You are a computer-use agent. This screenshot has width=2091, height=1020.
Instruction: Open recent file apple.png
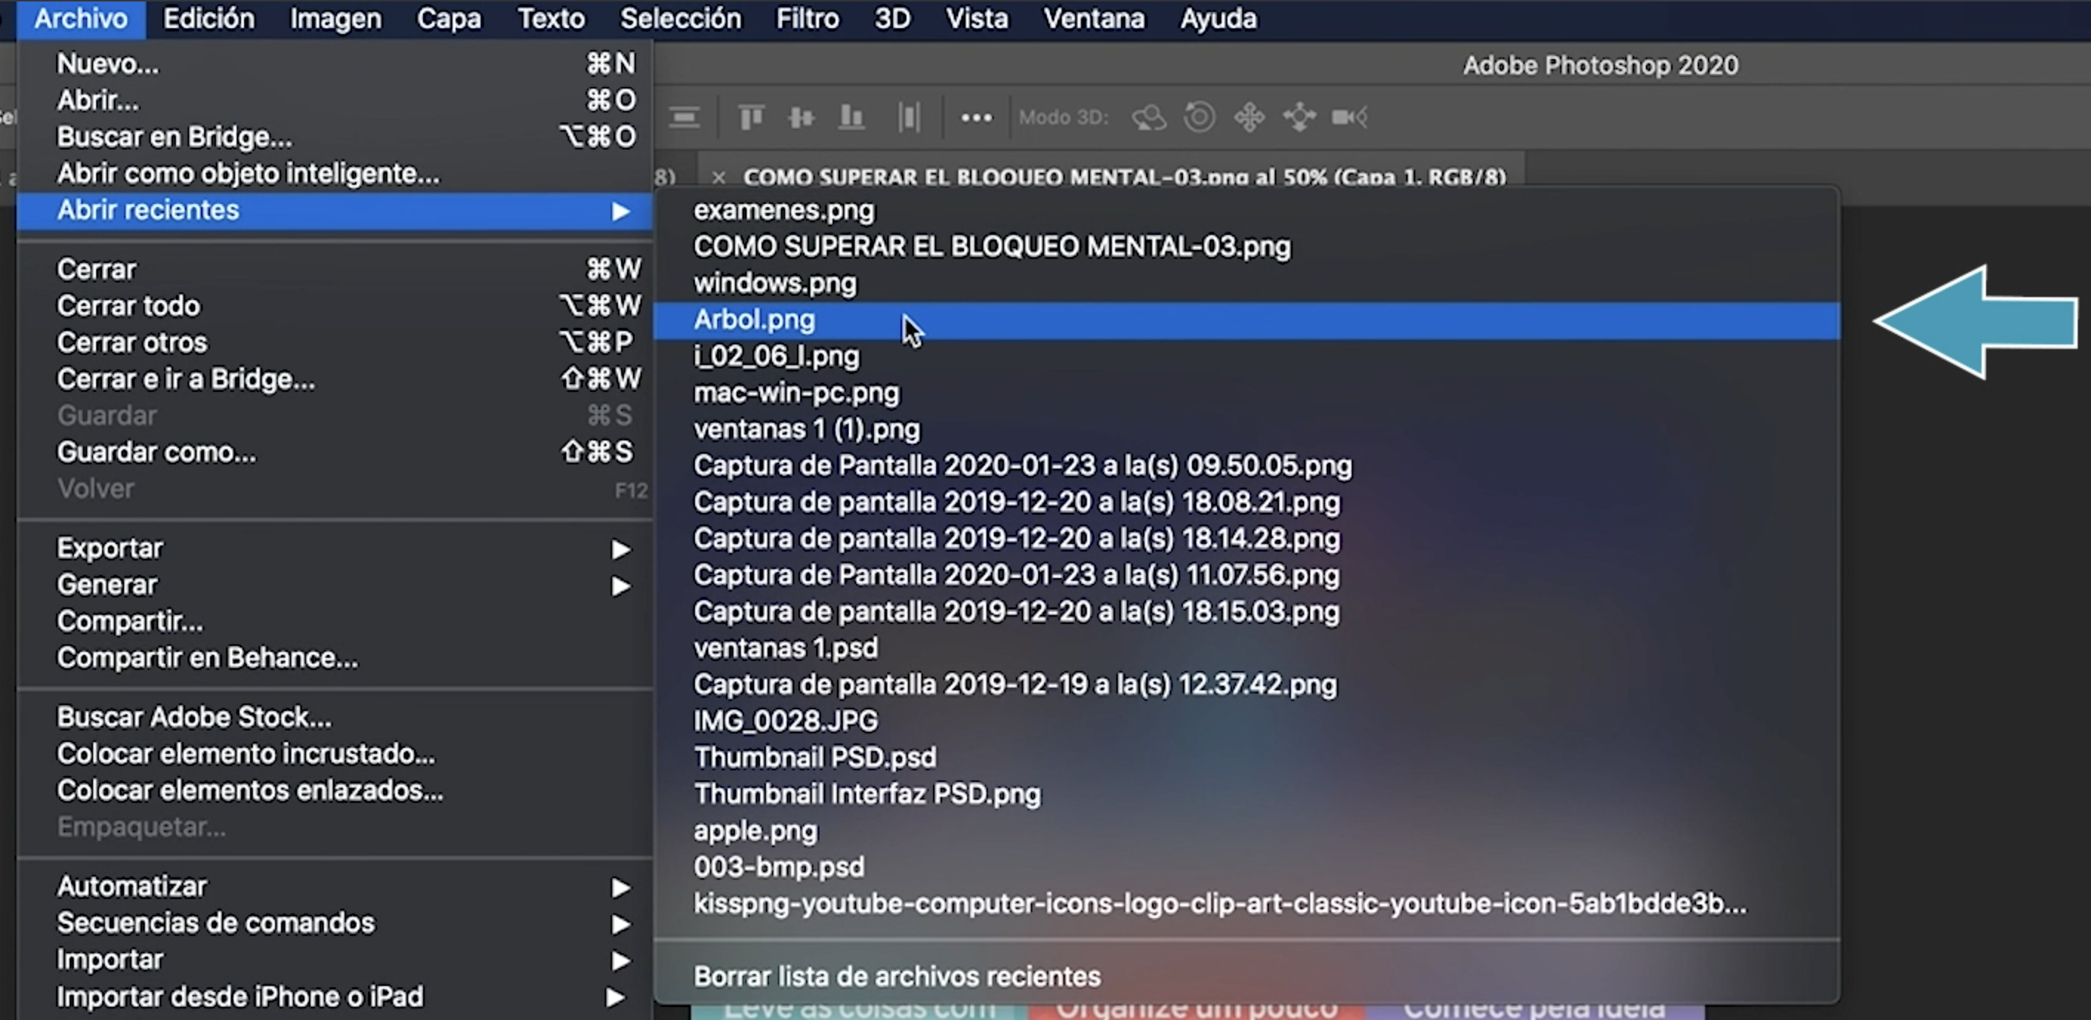(x=1246, y=831)
